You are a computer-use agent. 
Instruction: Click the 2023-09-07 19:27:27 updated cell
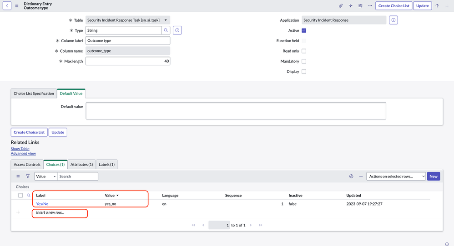(364, 204)
